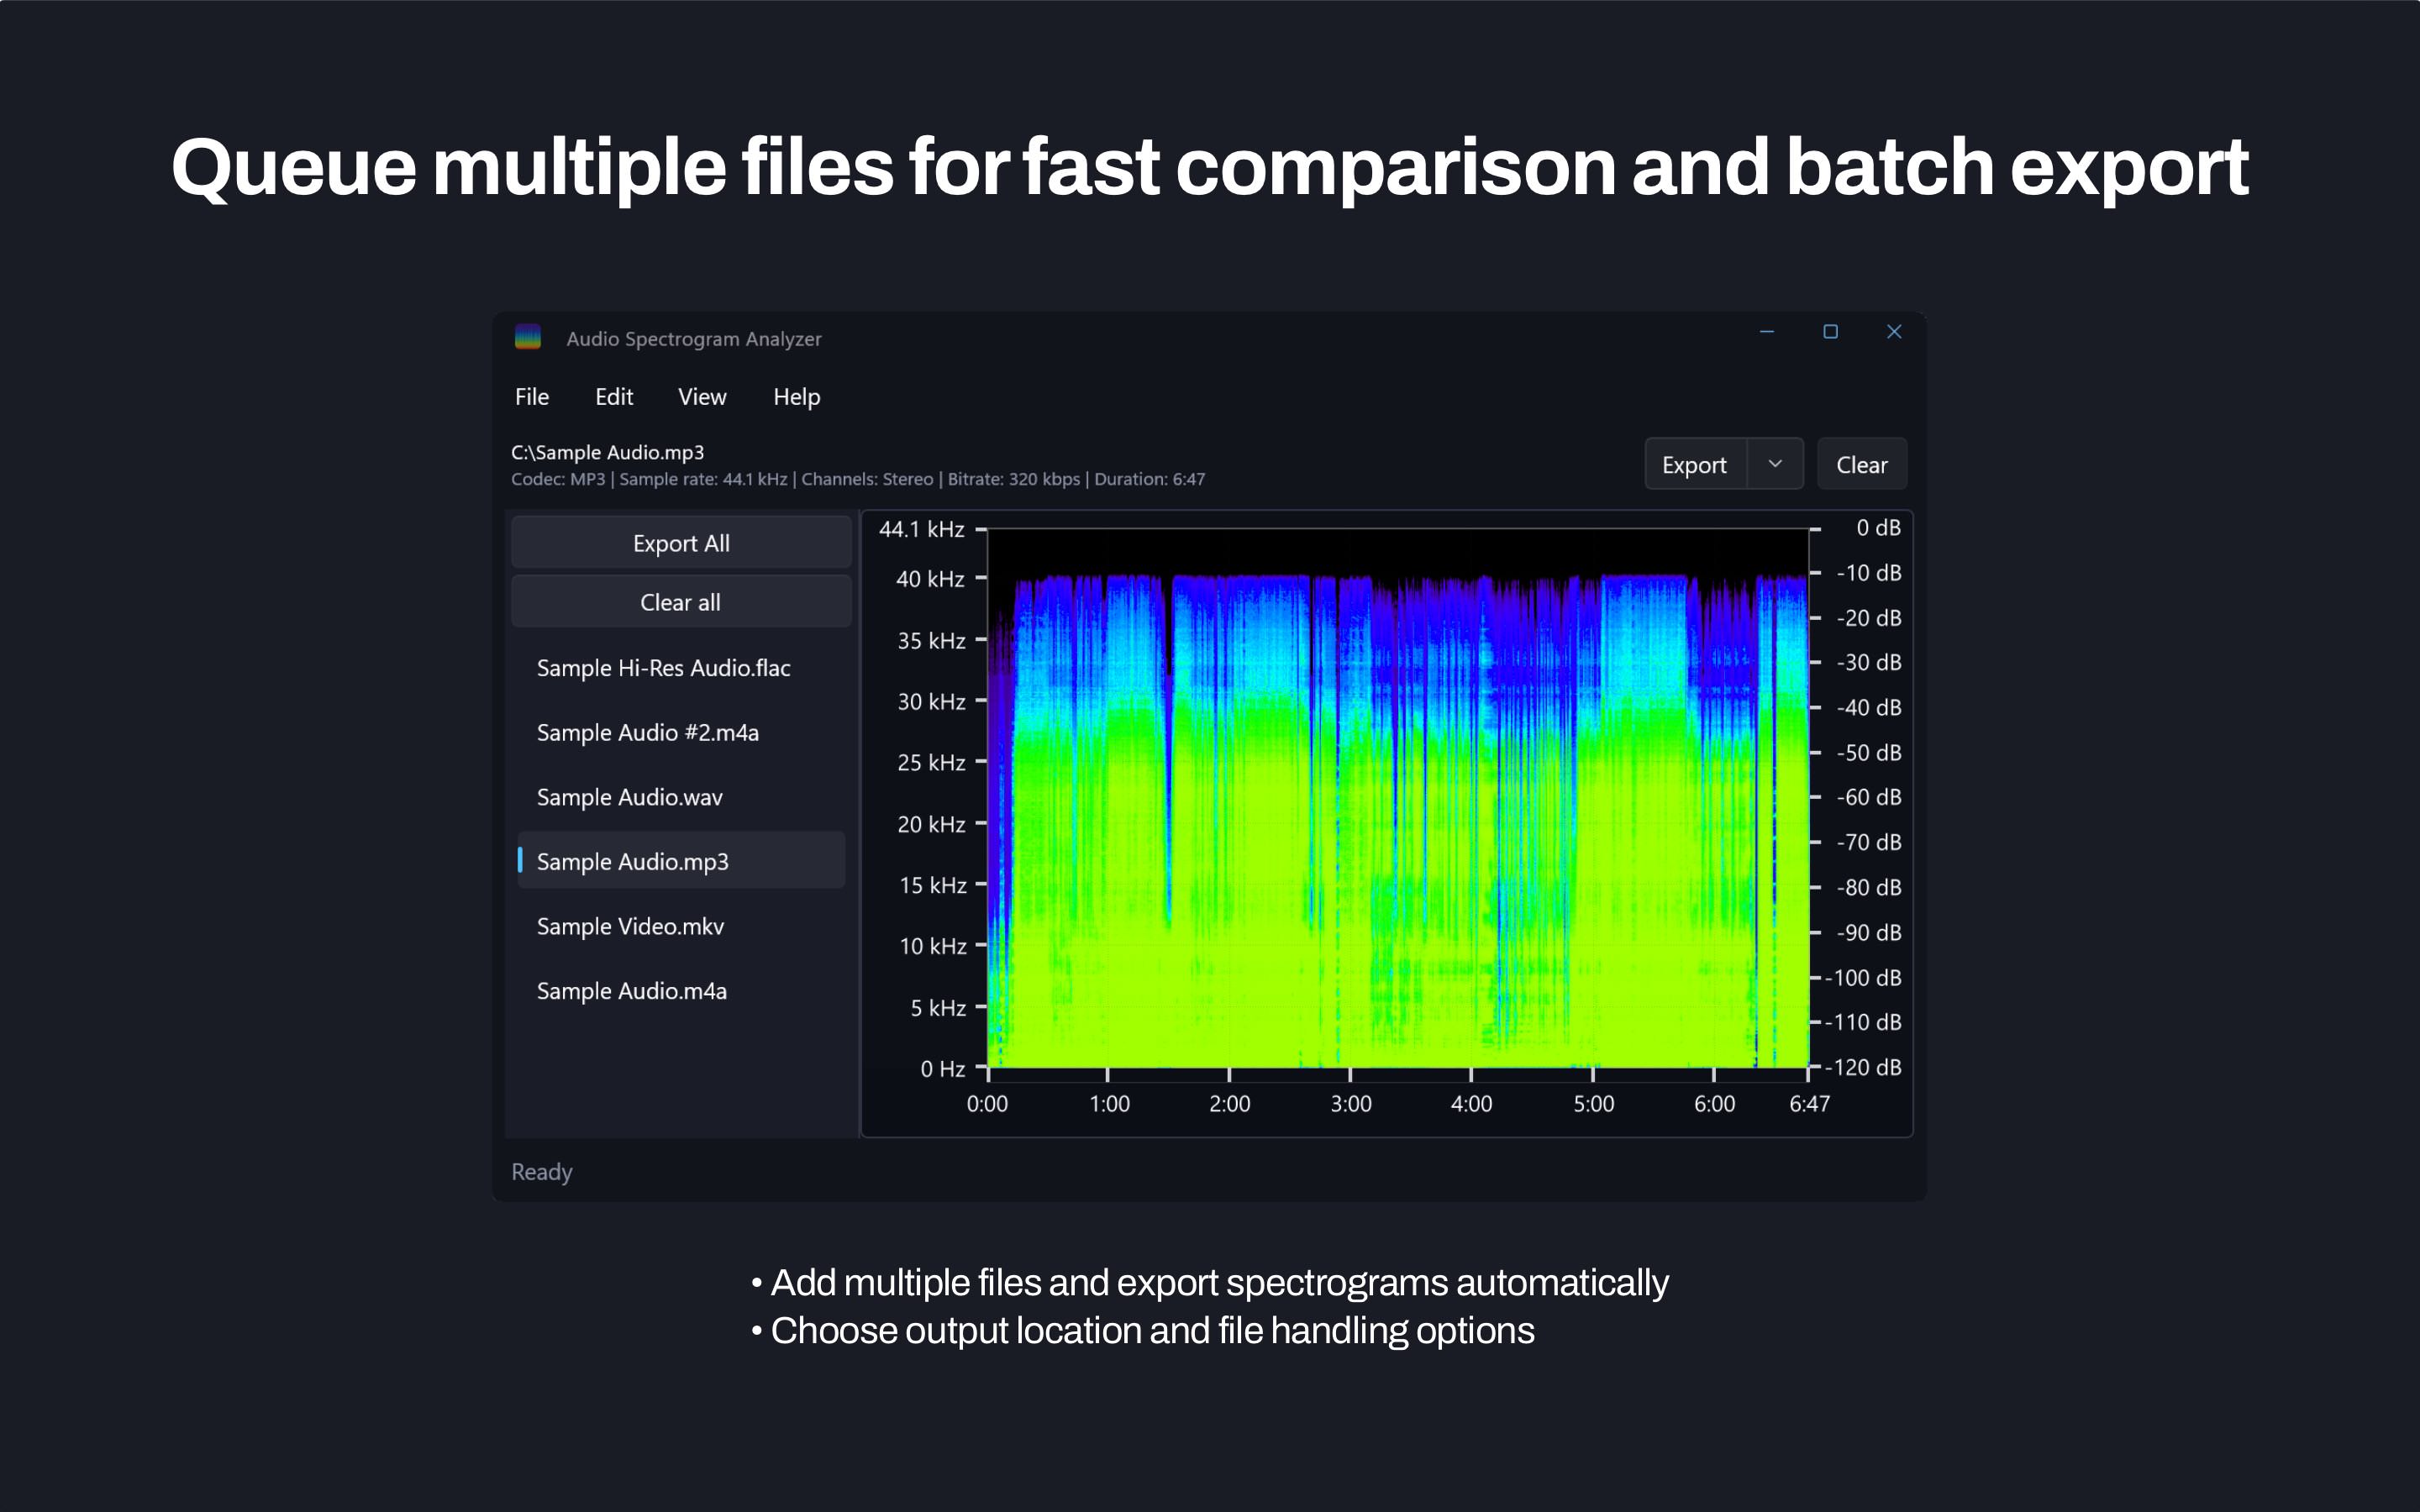The height and width of the screenshot is (1512, 2420).
Task: Open the View menu
Action: 702,397
